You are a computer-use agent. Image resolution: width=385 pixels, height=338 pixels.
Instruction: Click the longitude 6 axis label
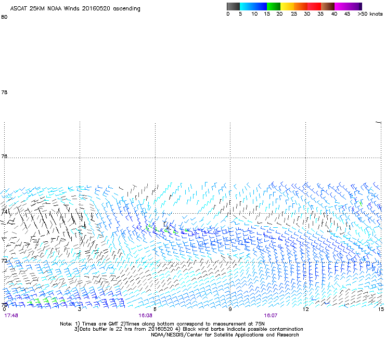155,309
